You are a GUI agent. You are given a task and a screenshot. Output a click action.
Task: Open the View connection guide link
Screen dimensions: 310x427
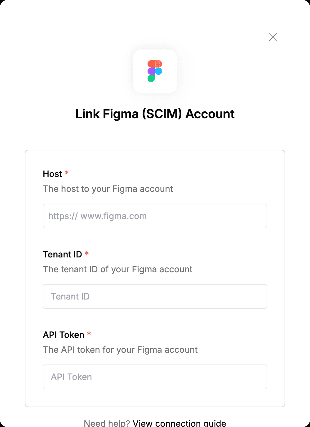pyautogui.click(x=179, y=423)
